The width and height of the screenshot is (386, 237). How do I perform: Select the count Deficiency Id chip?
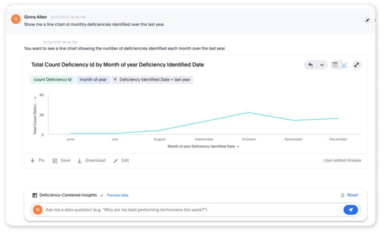pos(52,80)
